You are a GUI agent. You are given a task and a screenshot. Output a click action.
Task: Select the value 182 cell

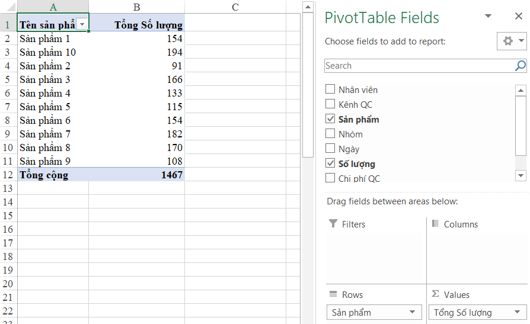click(x=136, y=134)
